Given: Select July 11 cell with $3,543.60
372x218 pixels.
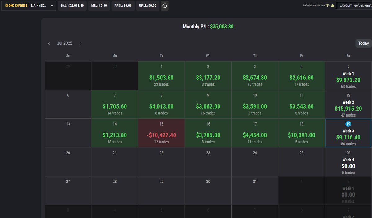Looking at the screenshot, I should click(x=302, y=104).
